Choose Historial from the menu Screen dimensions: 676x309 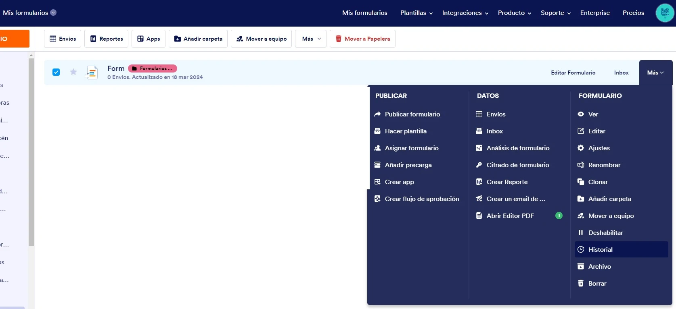click(622, 249)
